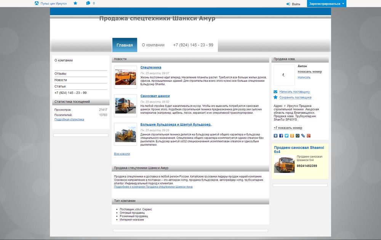Share via the dark round Mail.ru icon

coord(298,136)
